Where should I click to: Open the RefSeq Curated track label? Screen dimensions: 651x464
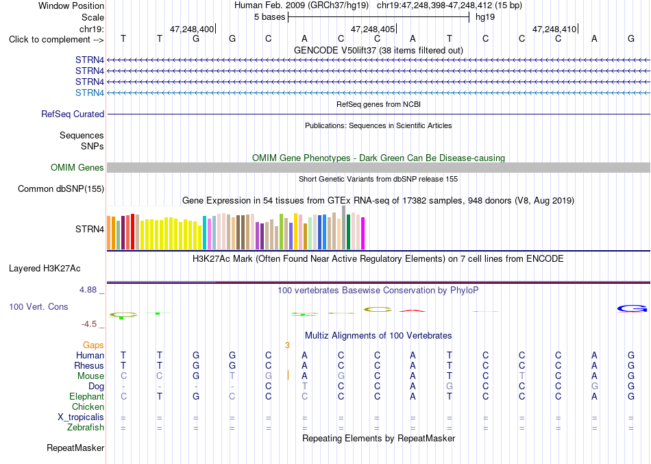point(73,114)
